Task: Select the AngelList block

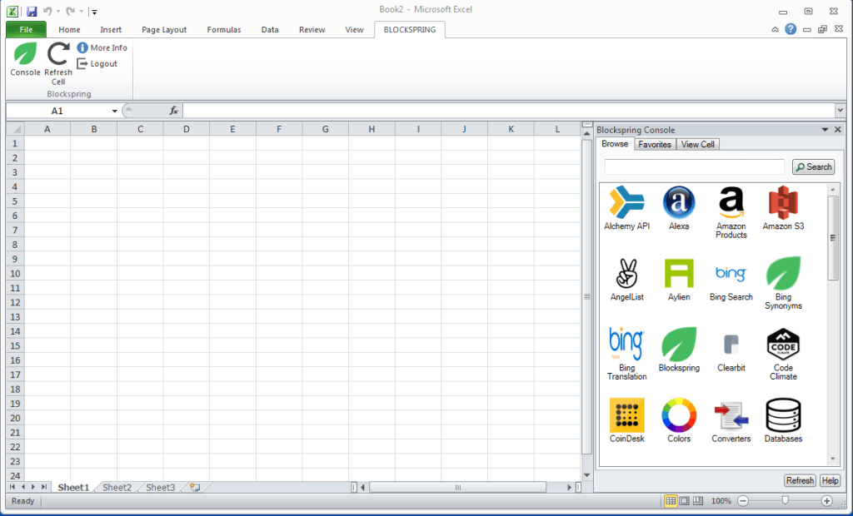Action: 626,280
